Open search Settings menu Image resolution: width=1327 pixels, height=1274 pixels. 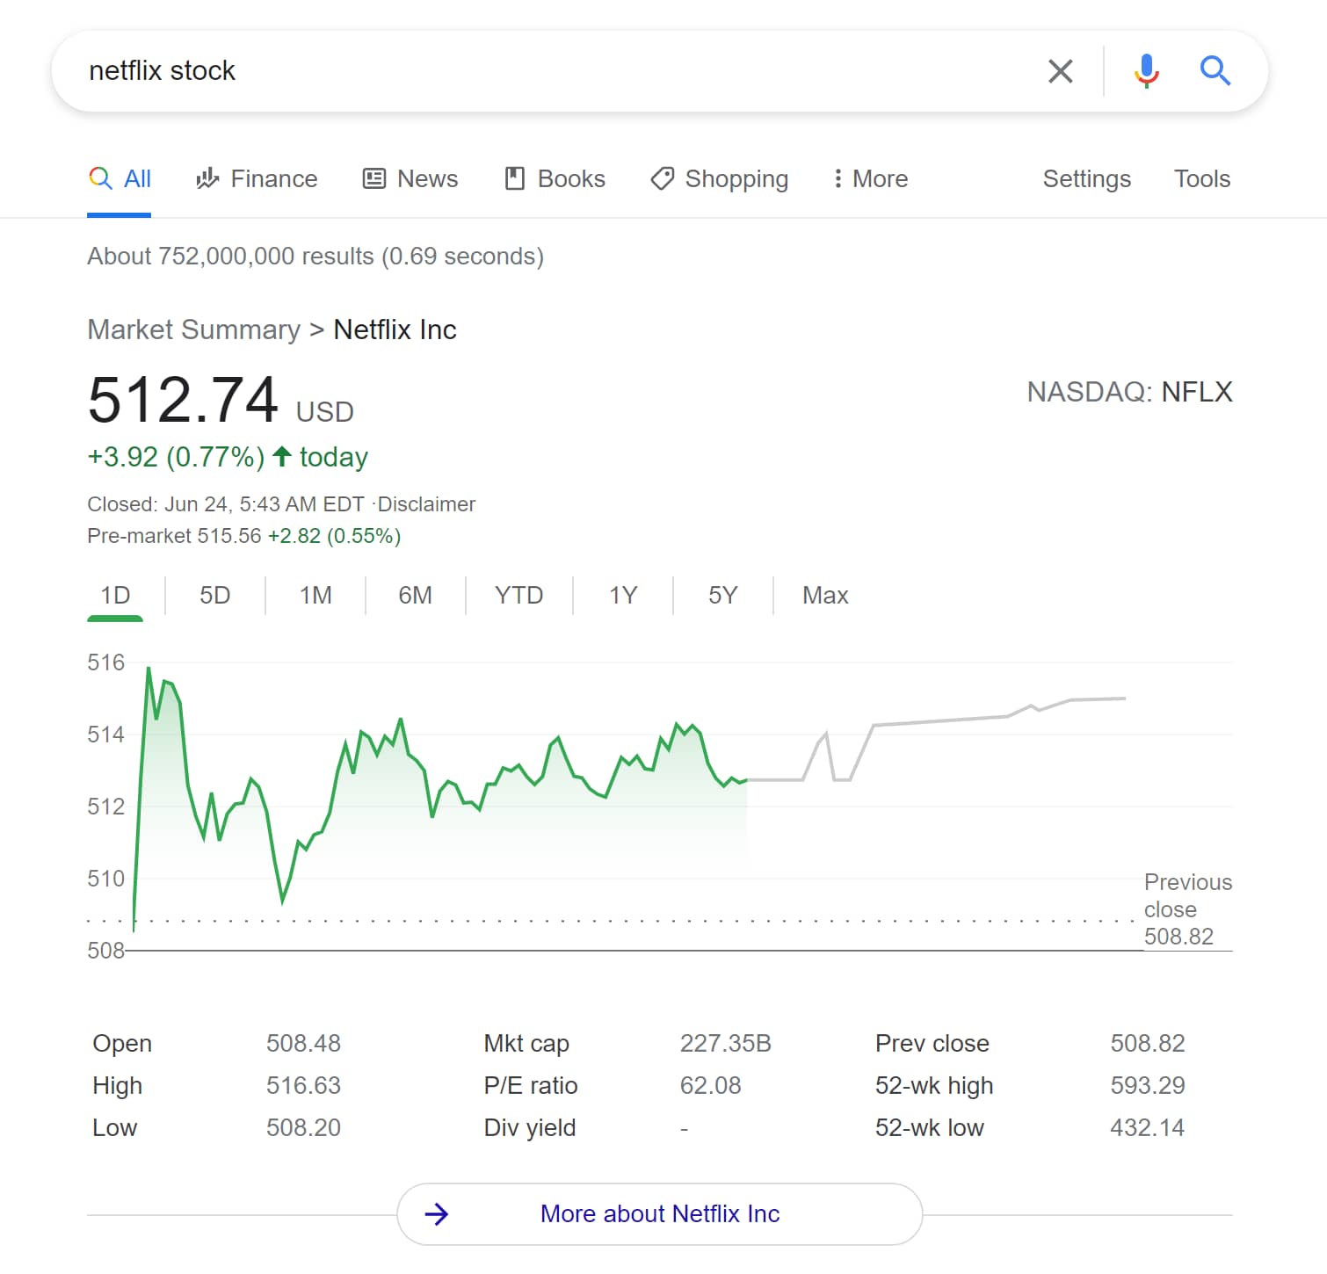tap(1086, 179)
